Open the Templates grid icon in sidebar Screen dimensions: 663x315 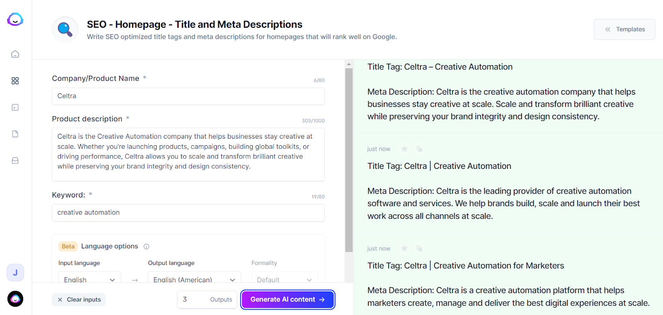click(x=15, y=81)
